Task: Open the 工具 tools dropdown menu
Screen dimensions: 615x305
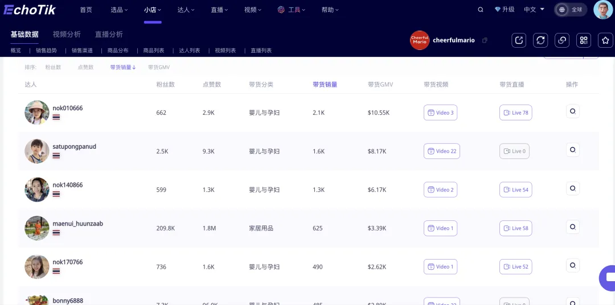Action: pos(292,10)
